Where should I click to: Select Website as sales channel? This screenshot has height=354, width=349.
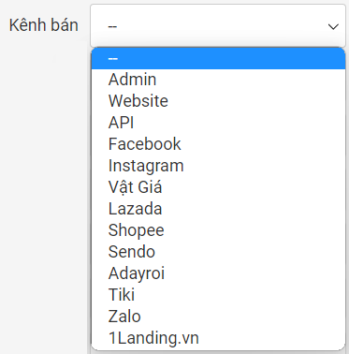pos(218,101)
